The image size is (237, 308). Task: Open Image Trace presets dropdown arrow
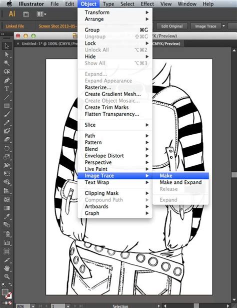pos(223,26)
